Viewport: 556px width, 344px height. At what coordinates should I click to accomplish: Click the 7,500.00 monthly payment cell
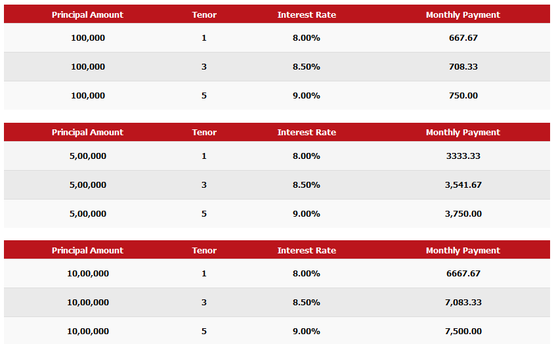tap(463, 332)
